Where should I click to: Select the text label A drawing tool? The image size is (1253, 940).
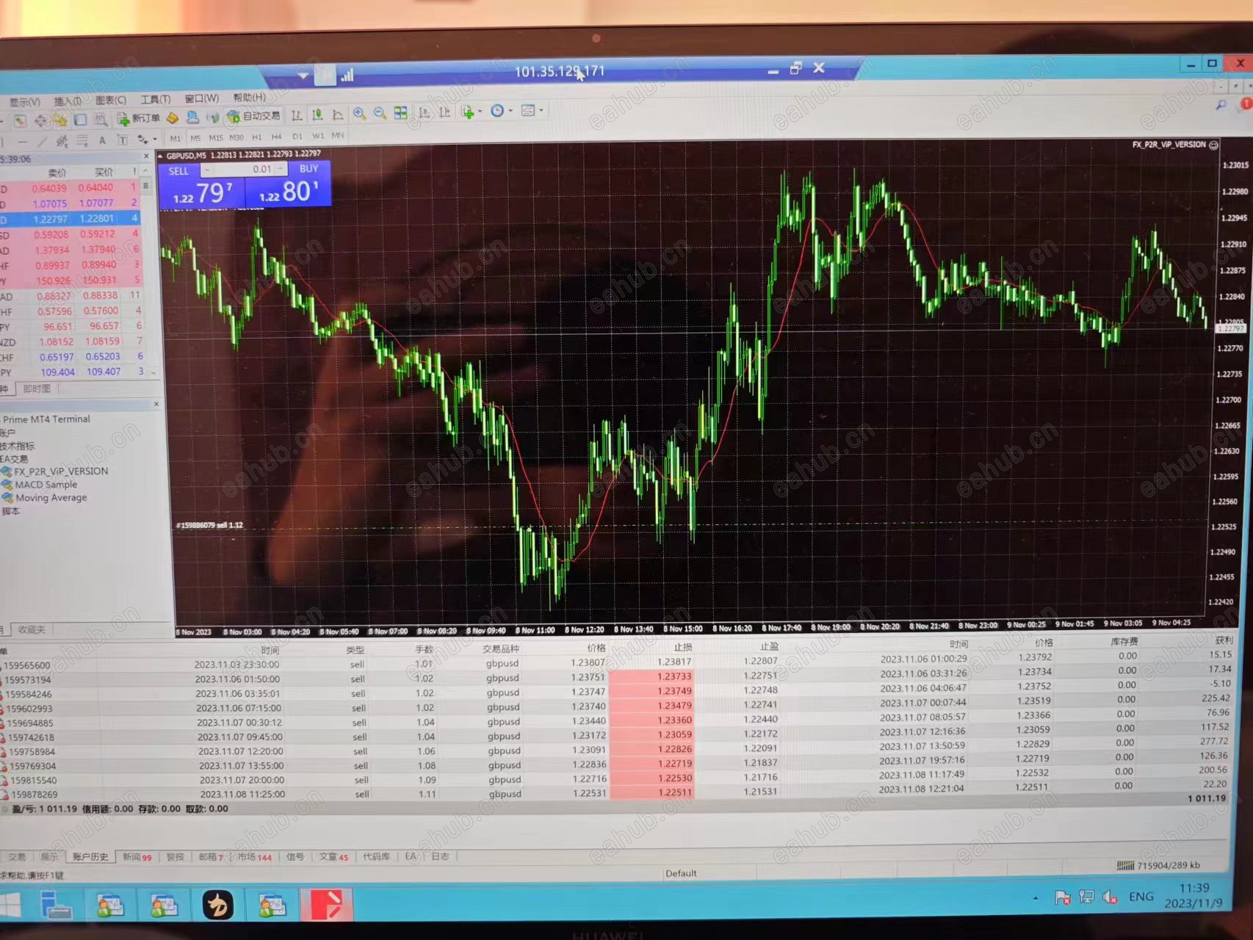click(x=102, y=140)
